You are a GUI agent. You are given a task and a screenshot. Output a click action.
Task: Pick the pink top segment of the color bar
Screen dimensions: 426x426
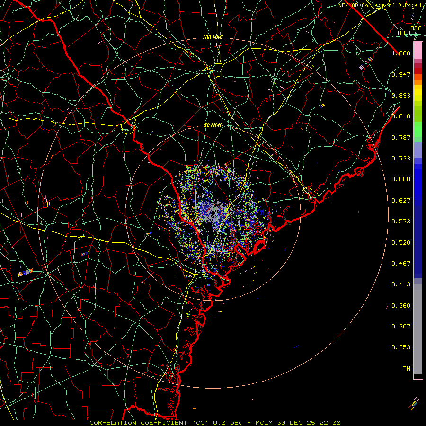pyautogui.click(x=418, y=51)
